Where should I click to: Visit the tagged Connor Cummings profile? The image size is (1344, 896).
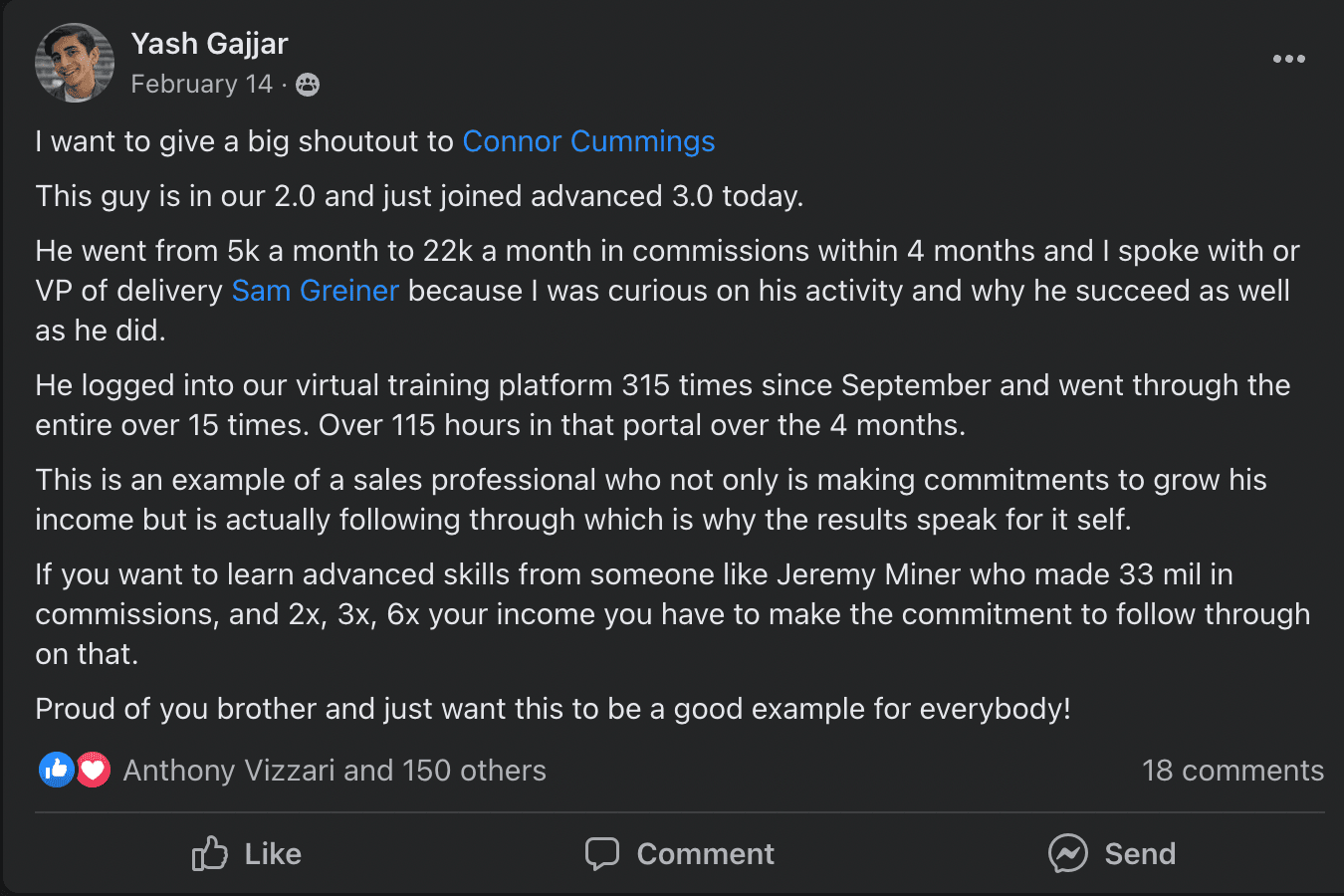[588, 141]
